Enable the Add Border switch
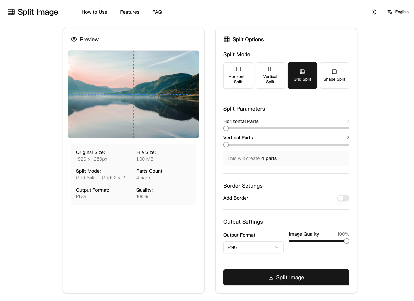This screenshot has width=414, height=301. pyautogui.click(x=343, y=198)
